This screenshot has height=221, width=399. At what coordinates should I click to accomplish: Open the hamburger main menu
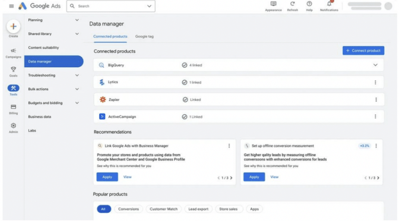(12, 6)
